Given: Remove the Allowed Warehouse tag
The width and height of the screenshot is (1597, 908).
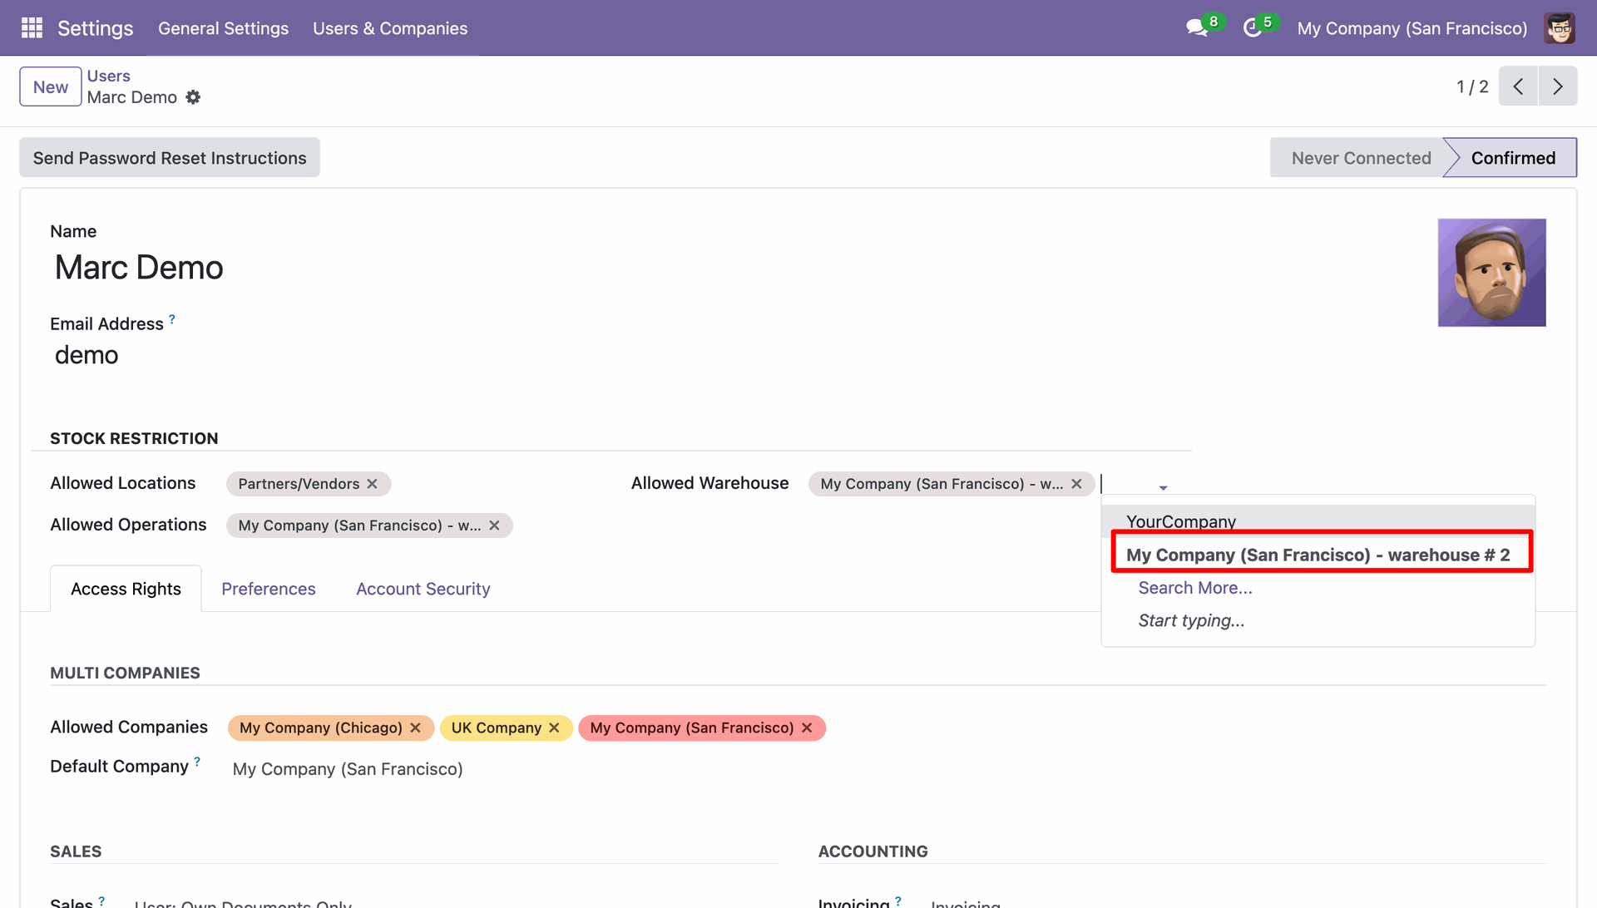Looking at the screenshot, I should pyautogui.click(x=1076, y=484).
